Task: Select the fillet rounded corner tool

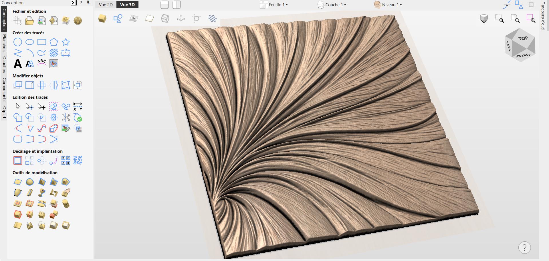Action: coord(18,139)
